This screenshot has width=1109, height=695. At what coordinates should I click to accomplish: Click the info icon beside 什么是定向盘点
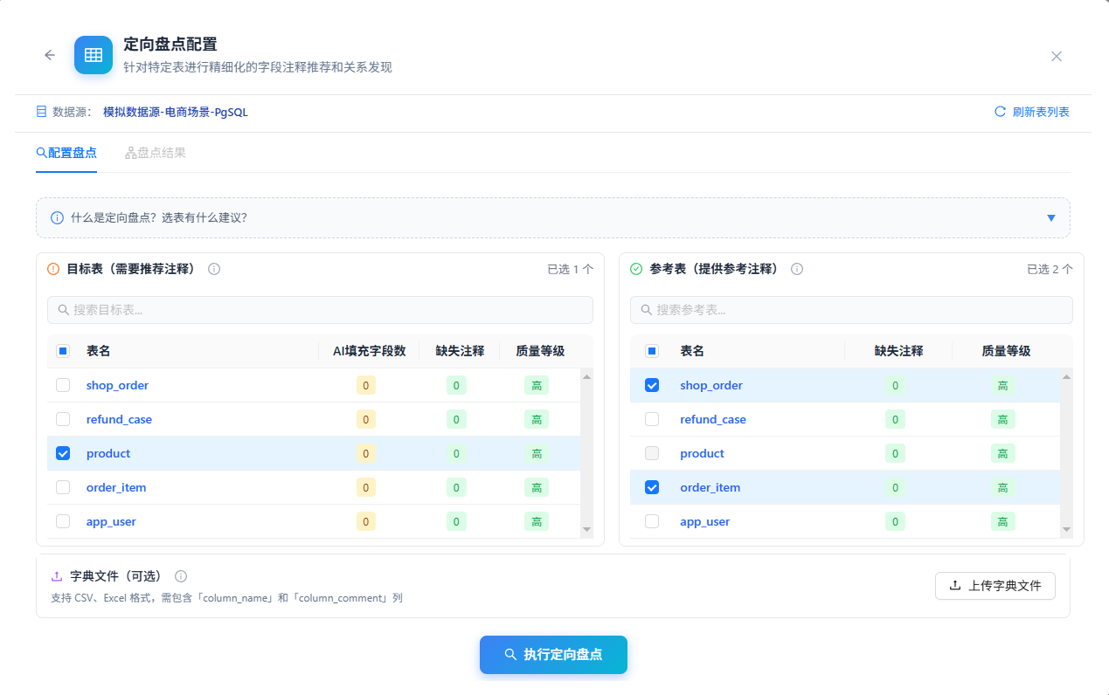57,217
